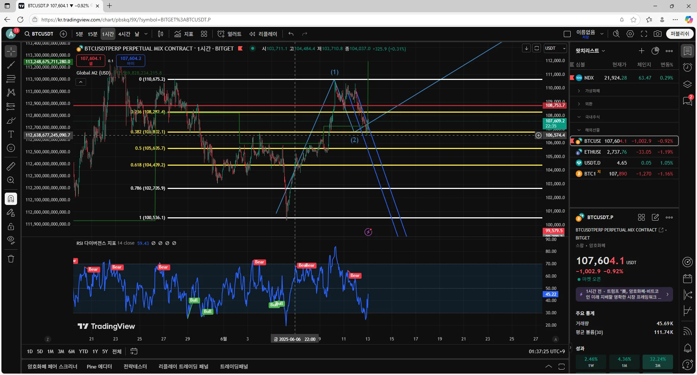697x375 pixels.
Task: Select the 4시간 timeframe
Action: [x=124, y=34]
